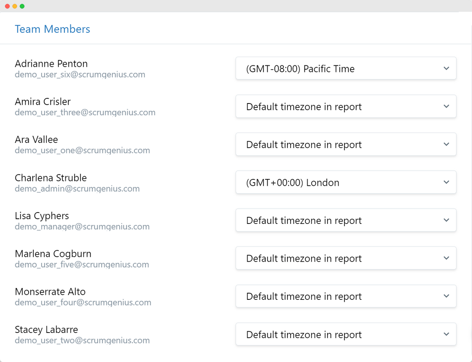Image resolution: width=472 pixels, height=362 pixels.
Task: Close the window with red button
Action: coord(7,6)
